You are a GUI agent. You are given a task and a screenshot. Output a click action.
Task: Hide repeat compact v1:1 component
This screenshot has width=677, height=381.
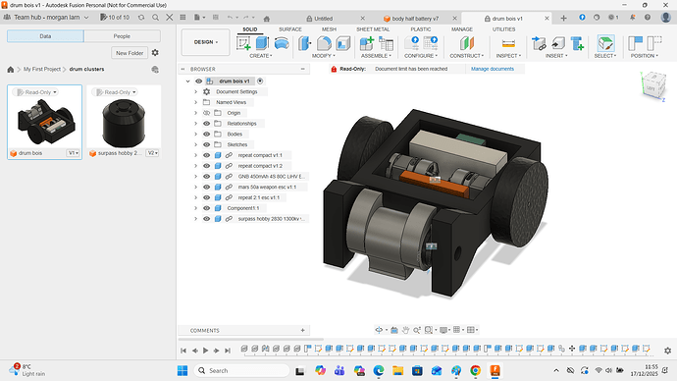tap(206, 155)
